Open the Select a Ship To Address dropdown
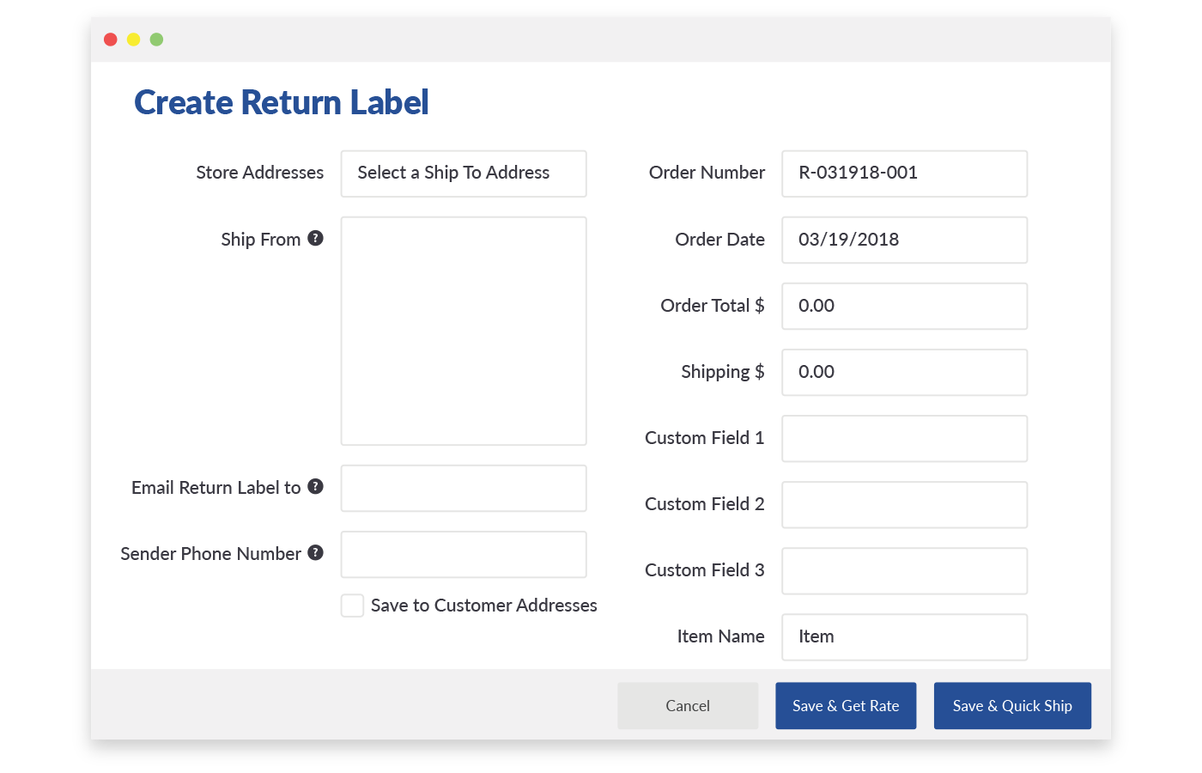 click(464, 173)
